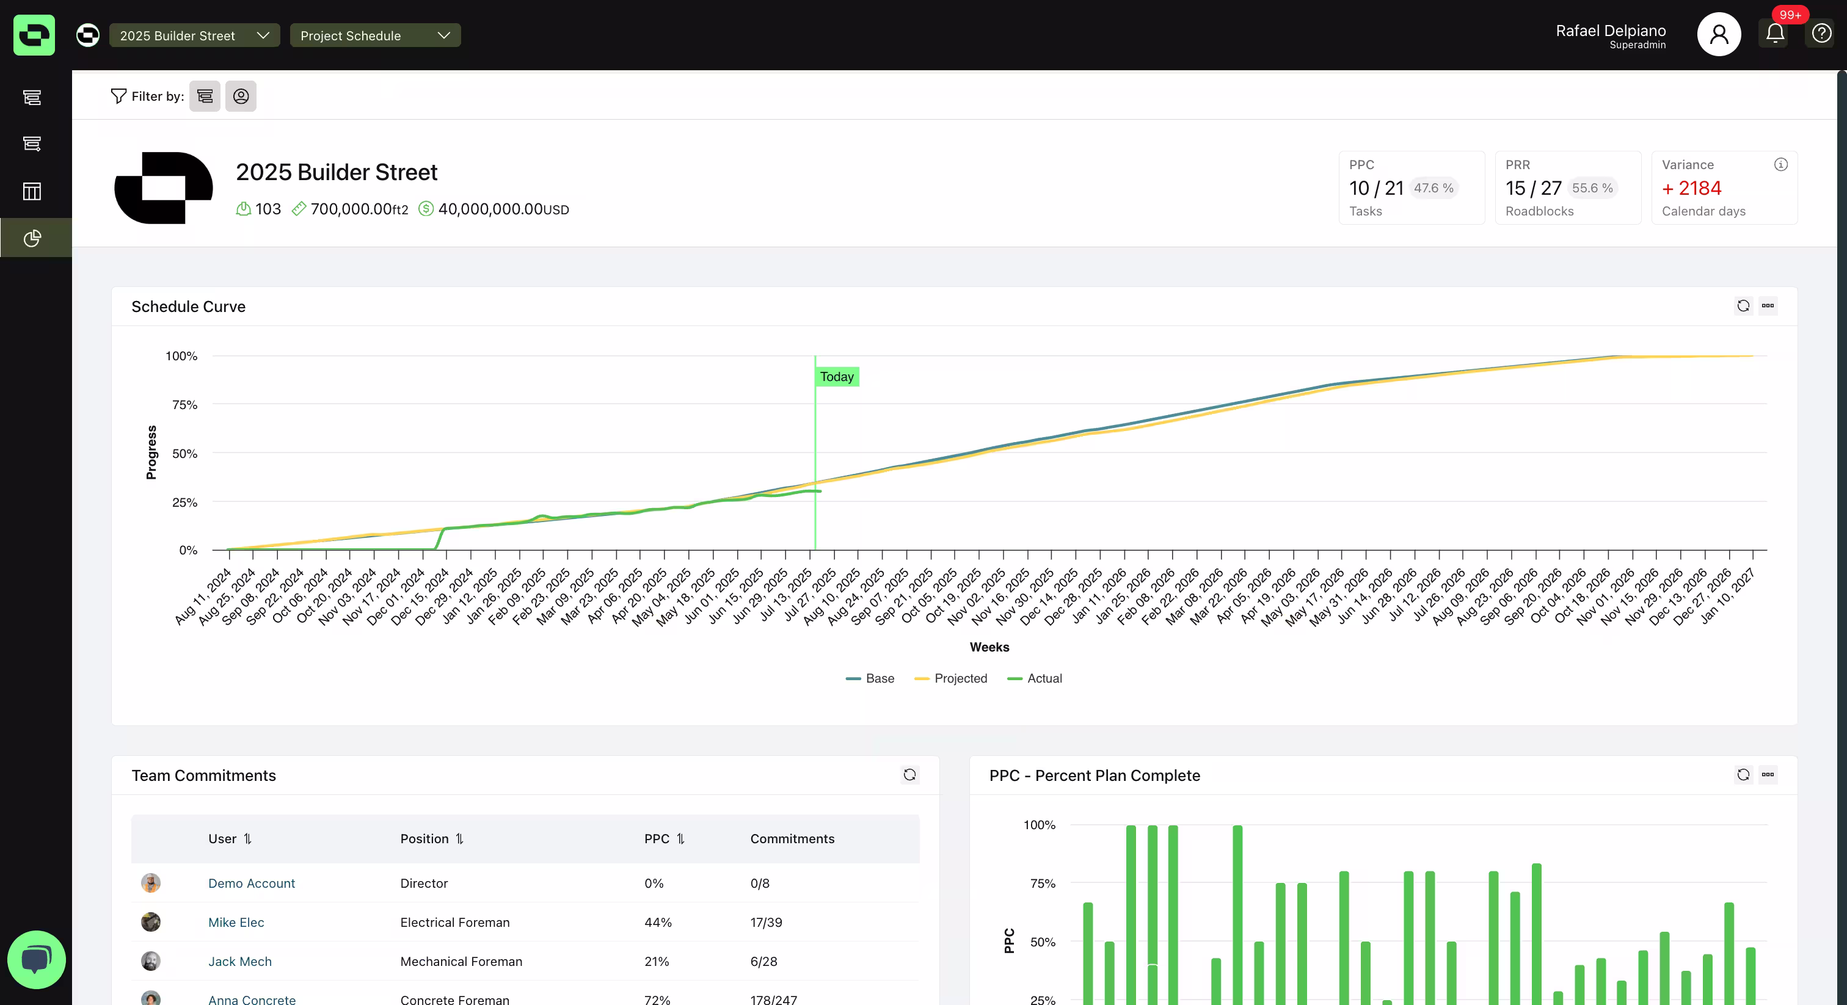Click Jack Mech's 21% PPC cell
Image resolution: width=1847 pixels, height=1005 pixels.
coord(656,961)
